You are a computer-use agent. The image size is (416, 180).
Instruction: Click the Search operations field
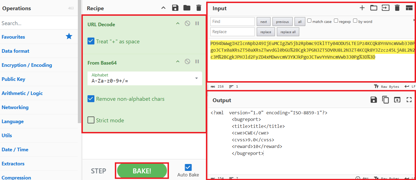tap(39, 23)
